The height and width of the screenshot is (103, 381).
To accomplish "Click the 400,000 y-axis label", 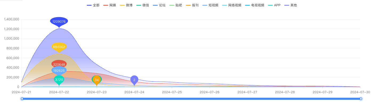I will click(x=13, y=68).
